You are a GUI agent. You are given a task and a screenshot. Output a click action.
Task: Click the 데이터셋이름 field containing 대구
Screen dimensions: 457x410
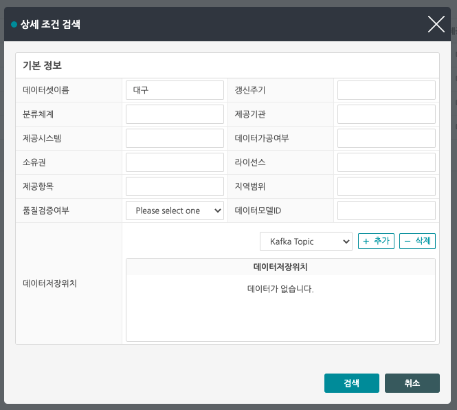175,90
